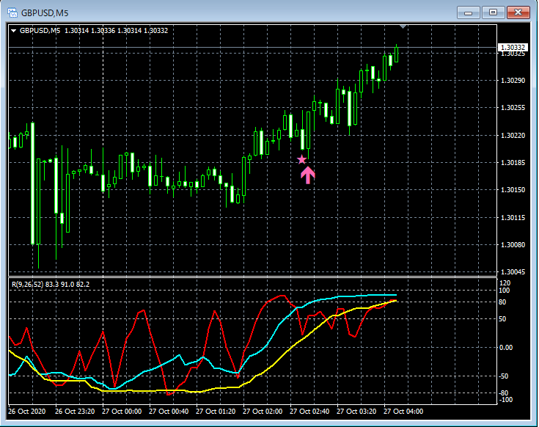539x427 pixels.
Task: Minimize the GBPUSD,M5 chart window
Action: pos(468,12)
